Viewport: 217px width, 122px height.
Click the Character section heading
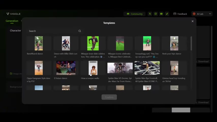(15, 30)
